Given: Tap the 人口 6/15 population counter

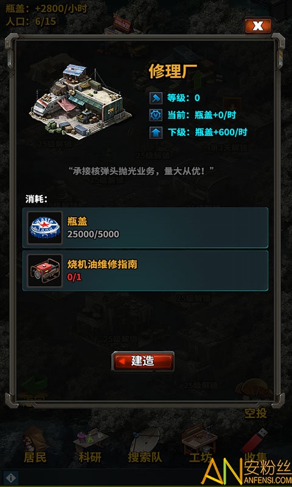Looking at the screenshot, I should pos(30,21).
